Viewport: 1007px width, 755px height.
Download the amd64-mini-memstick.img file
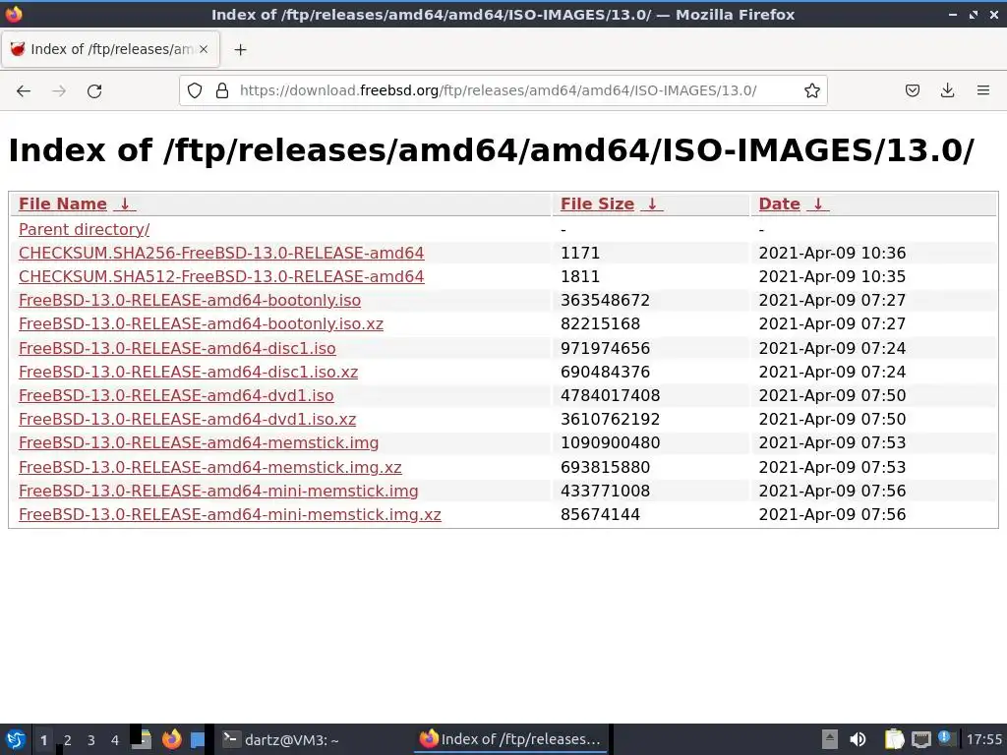pyautogui.click(x=218, y=492)
